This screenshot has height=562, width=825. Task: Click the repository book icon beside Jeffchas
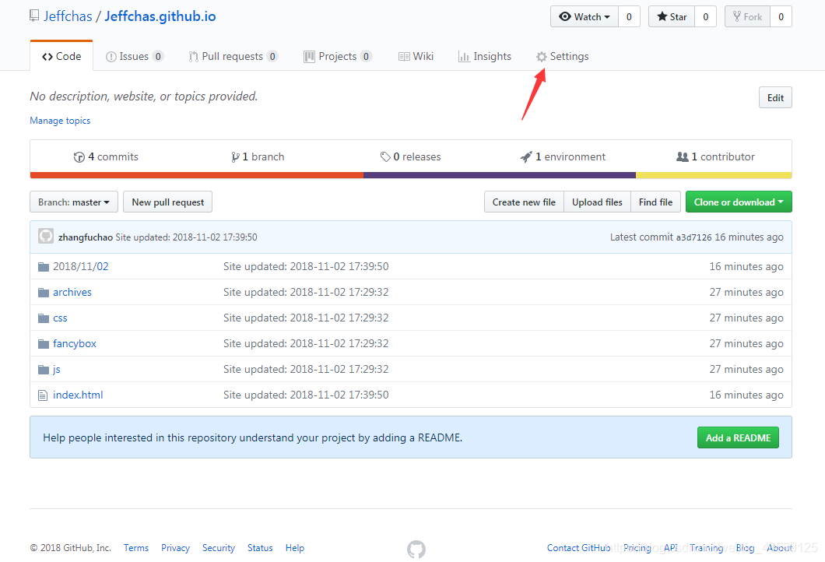coord(34,16)
